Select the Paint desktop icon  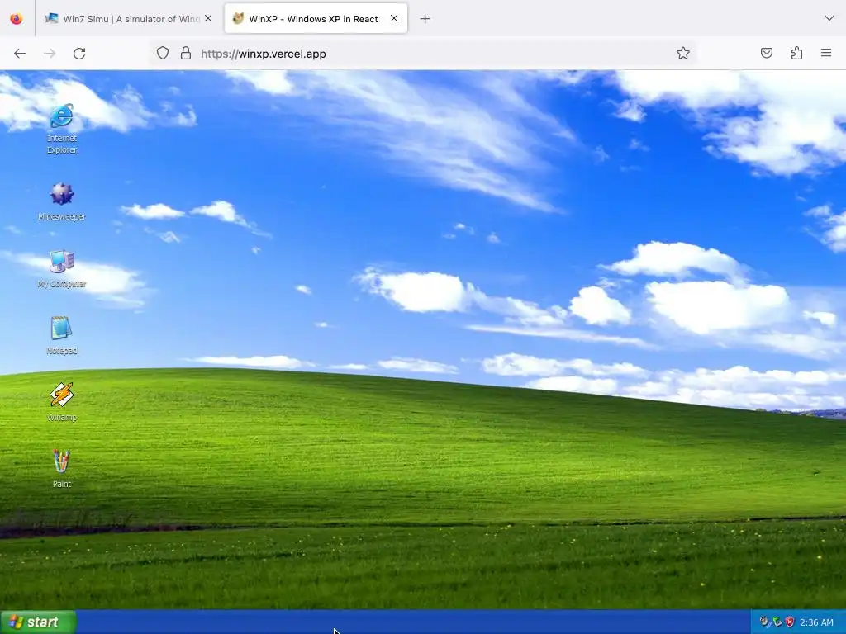(x=61, y=469)
